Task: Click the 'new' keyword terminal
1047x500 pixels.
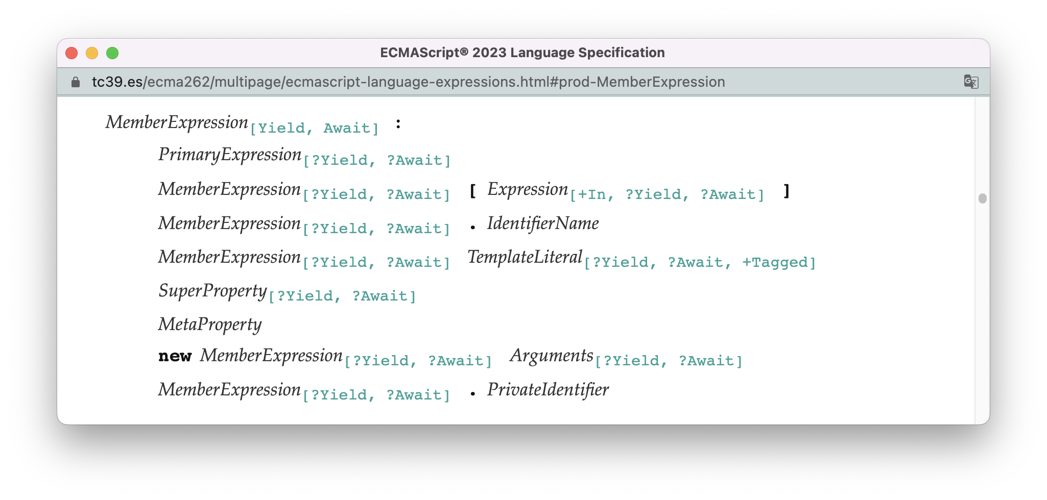Action: pyautogui.click(x=175, y=356)
